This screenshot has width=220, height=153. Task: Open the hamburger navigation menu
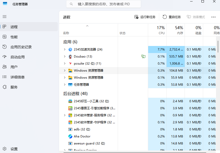point(5,17)
